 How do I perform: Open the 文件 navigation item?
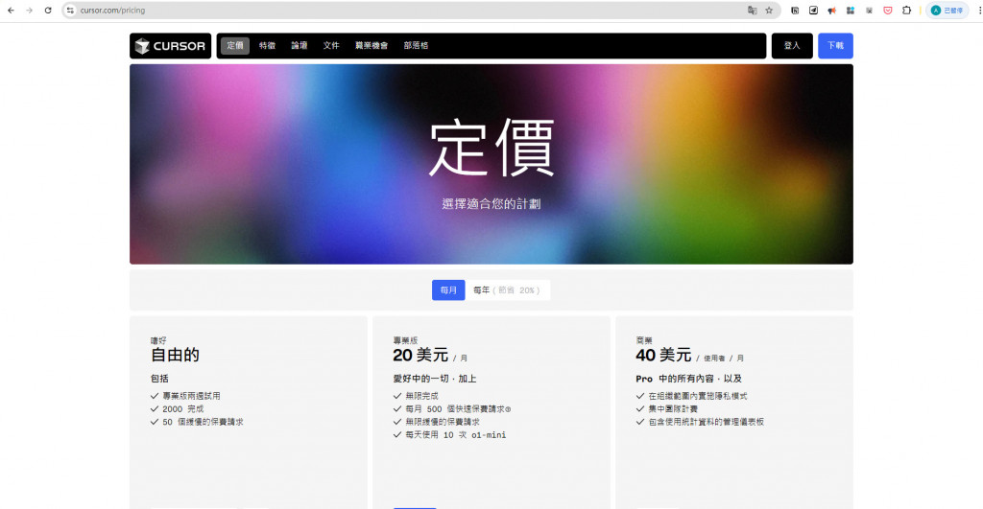[331, 46]
